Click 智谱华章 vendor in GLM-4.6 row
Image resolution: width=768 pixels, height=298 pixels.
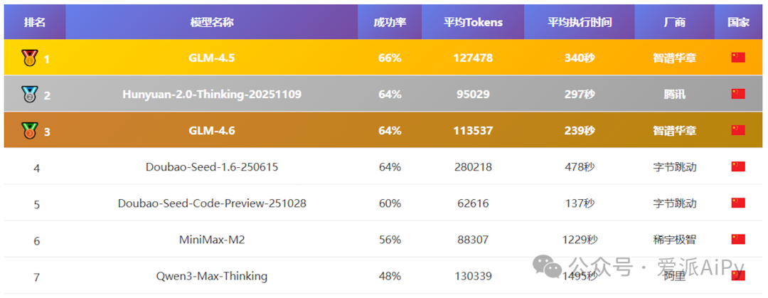pyautogui.click(x=674, y=130)
